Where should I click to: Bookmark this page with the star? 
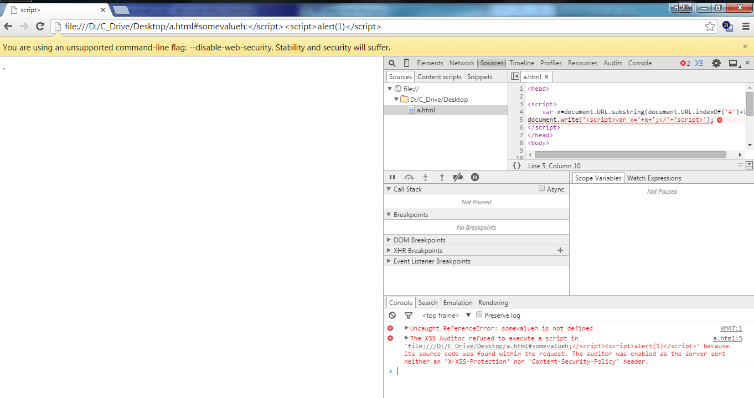click(x=710, y=26)
